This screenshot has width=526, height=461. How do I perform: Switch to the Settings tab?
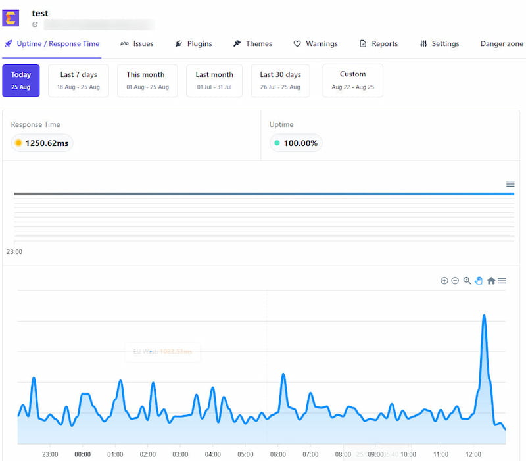439,43
